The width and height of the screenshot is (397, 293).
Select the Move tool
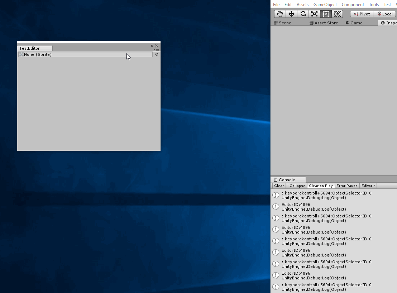291,14
